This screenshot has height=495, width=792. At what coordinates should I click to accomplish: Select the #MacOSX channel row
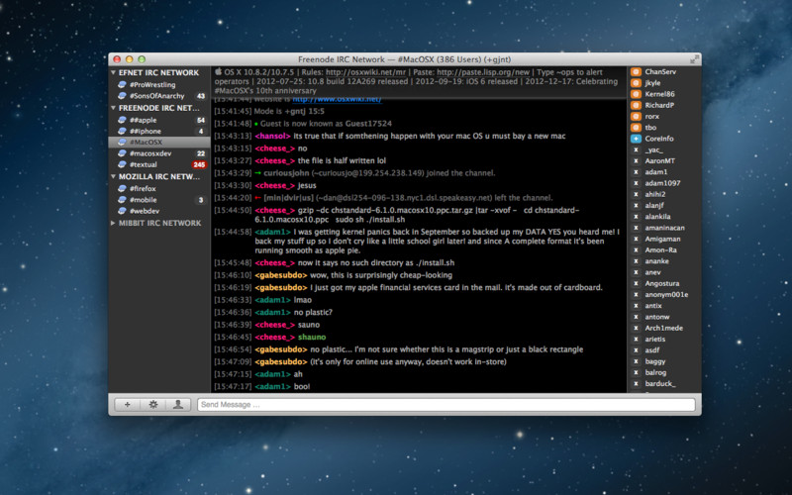pyautogui.click(x=159, y=142)
